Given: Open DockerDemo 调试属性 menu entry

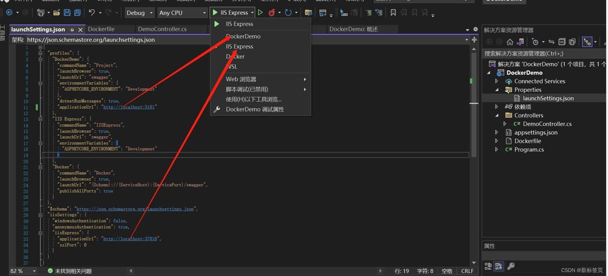Looking at the screenshot, I should 260,109.
